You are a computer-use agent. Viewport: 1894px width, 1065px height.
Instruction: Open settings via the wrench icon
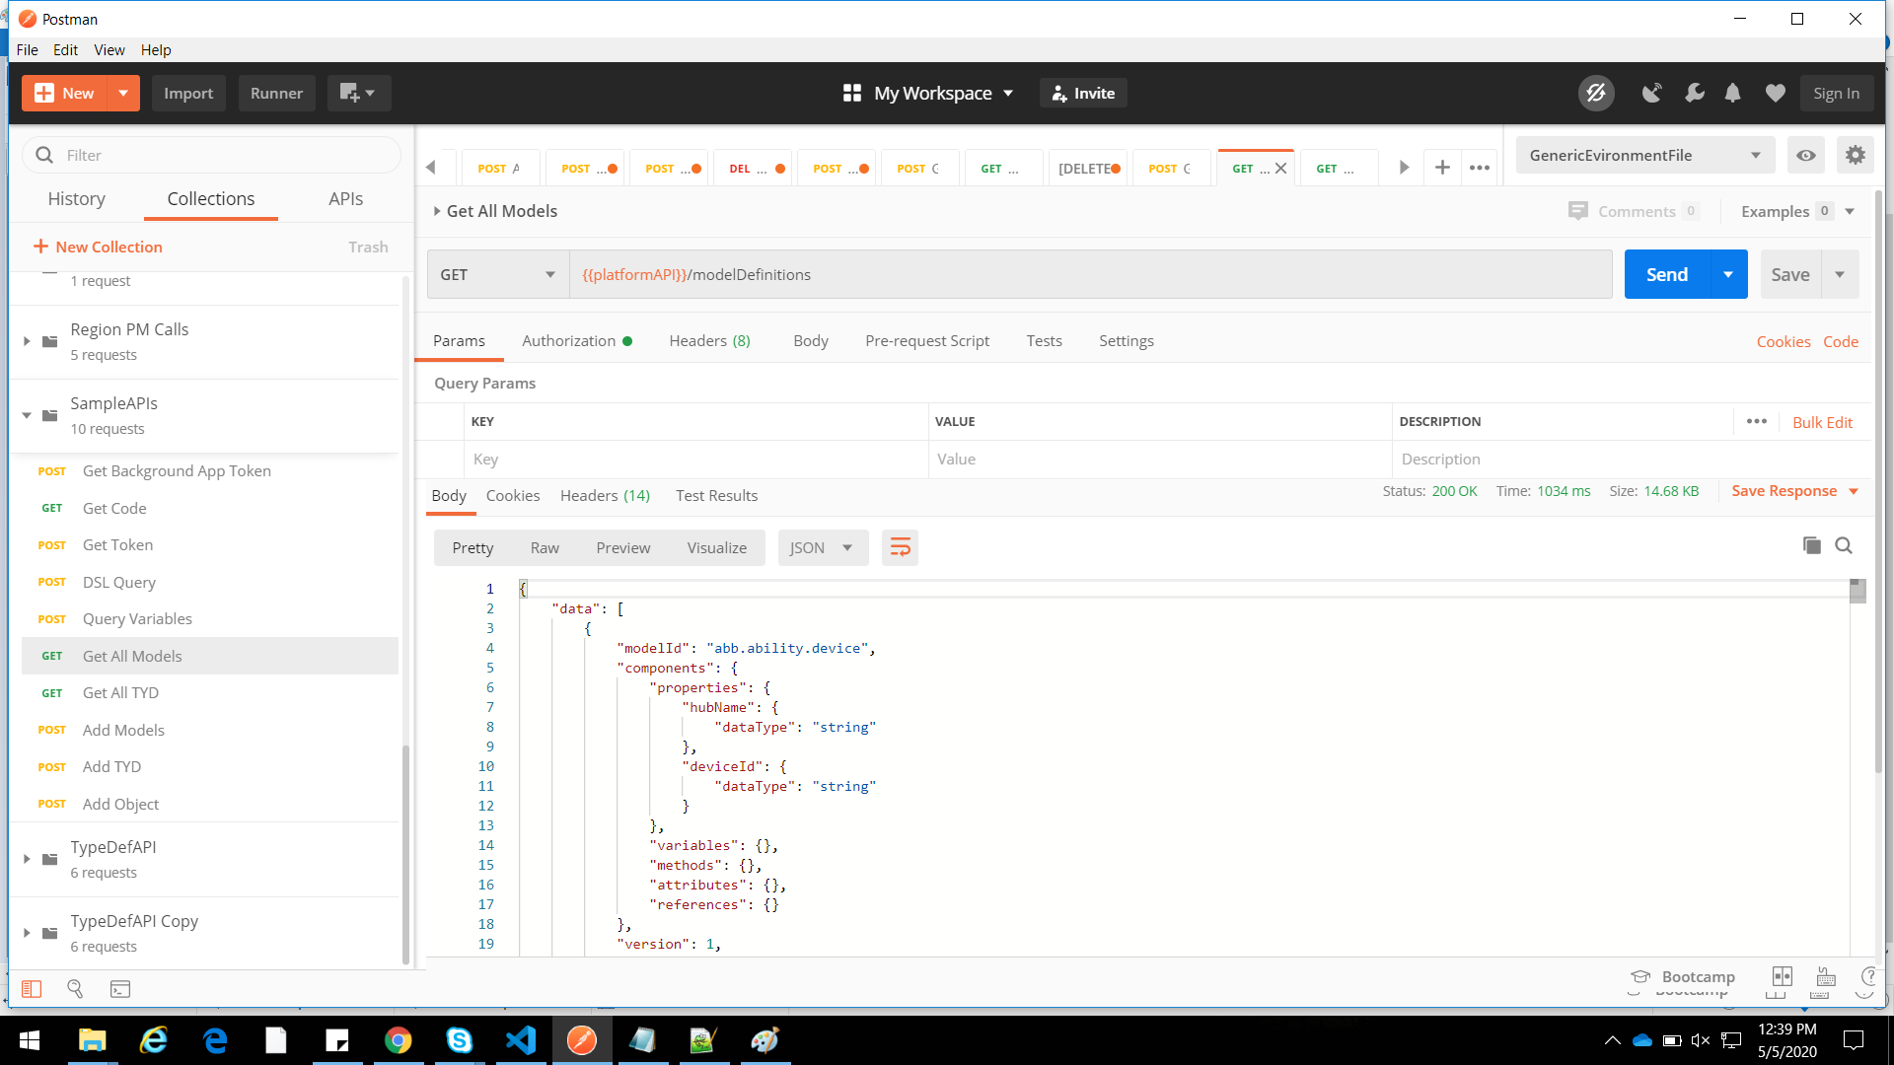[x=1694, y=94]
